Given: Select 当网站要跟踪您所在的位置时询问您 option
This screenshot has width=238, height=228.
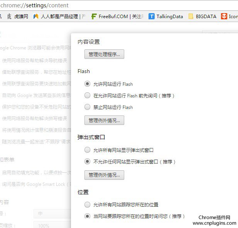Looking at the screenshot, I should point(87,216).
